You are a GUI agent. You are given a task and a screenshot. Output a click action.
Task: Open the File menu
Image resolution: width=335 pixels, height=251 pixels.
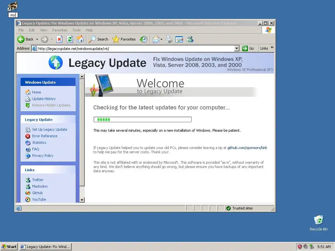point(21,30)
